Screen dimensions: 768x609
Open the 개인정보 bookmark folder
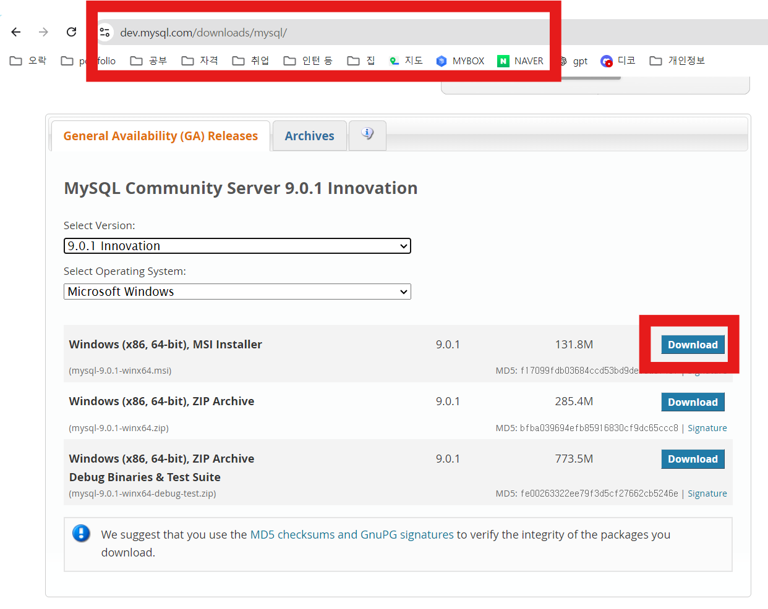677,61
